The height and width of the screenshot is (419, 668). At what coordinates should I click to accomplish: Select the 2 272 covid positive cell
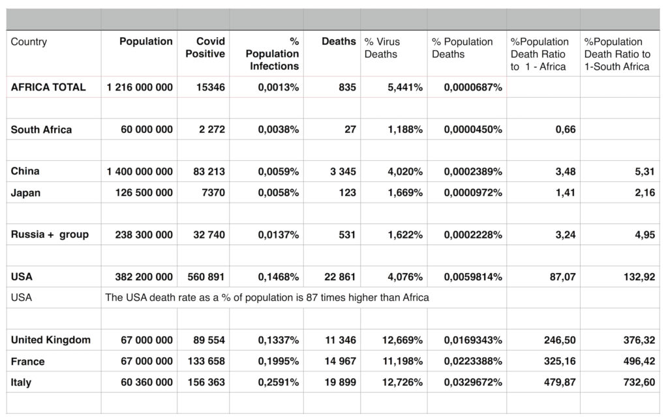pos(203,129)
